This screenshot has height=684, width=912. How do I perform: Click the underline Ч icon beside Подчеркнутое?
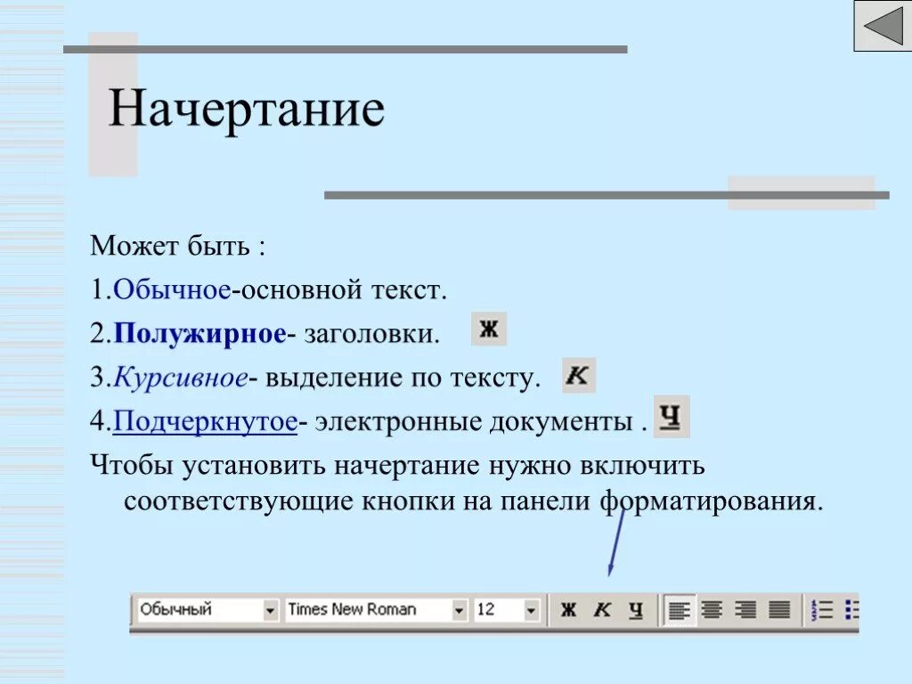click(x=672, y=417)
